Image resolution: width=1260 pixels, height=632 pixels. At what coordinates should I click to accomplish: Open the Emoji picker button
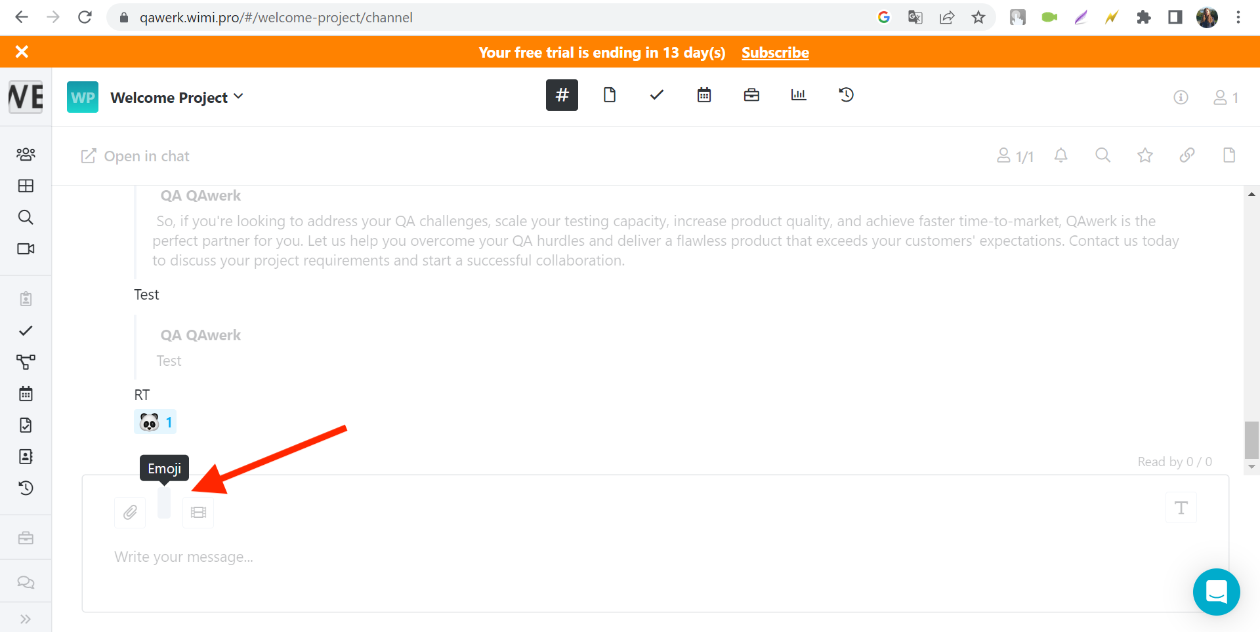pos(164,503)
